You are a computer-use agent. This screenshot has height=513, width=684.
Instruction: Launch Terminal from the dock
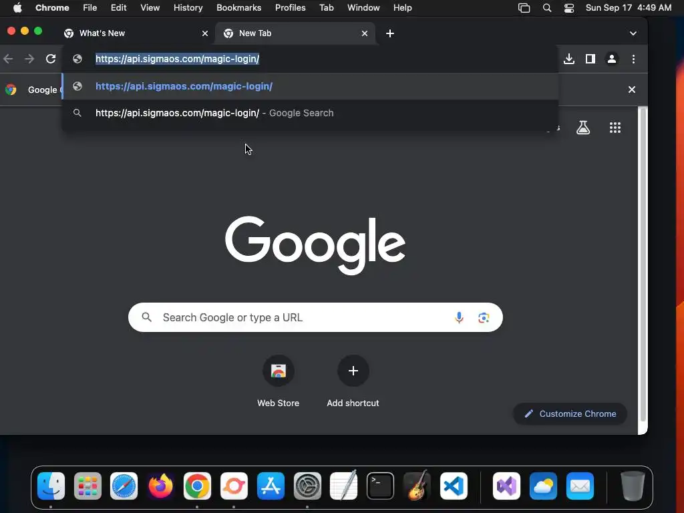[x=380, y=486]
